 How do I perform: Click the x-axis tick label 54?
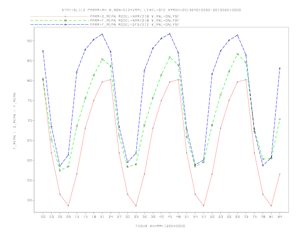(x=195, y=217)
